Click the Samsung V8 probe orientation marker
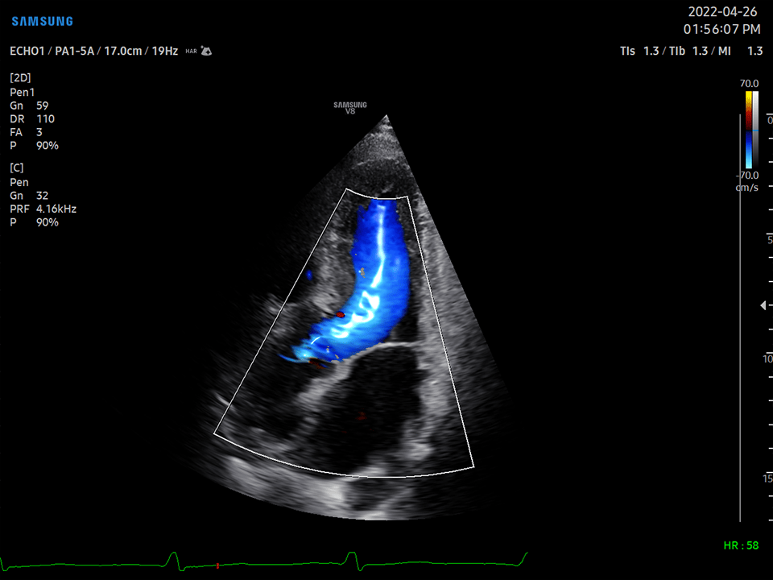Viewport: 773px width, 580px height. click(350, 108)
